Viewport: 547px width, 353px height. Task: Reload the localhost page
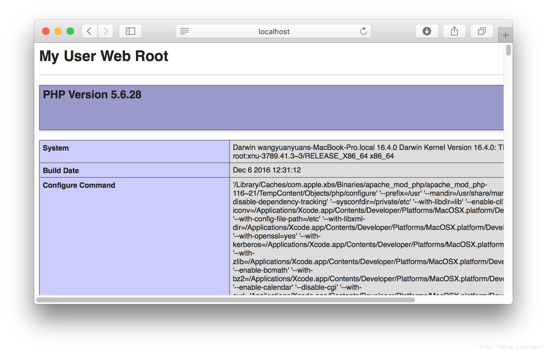point(363,31)
